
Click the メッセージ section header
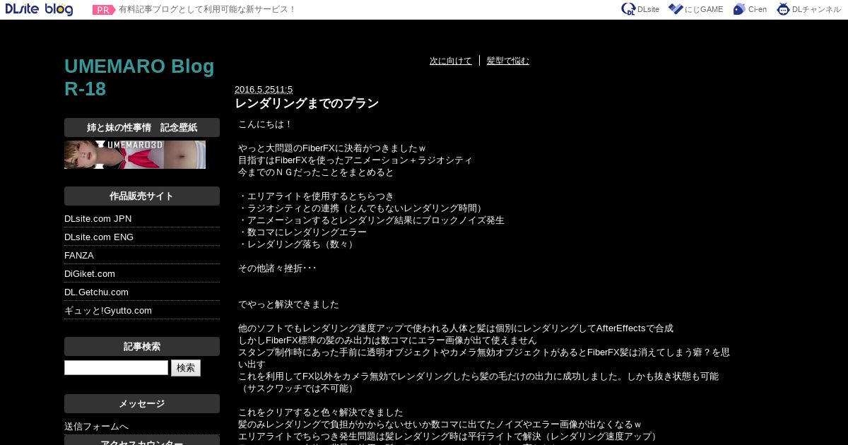142,404
